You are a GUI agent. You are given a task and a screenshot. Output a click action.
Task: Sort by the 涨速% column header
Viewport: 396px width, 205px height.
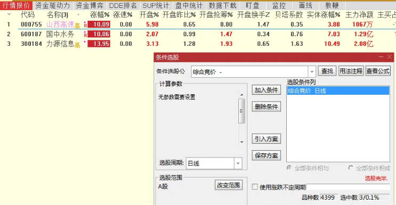pyautogui.click(x=123, y=15)
